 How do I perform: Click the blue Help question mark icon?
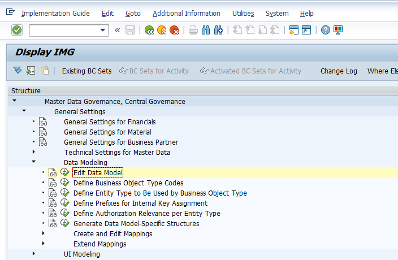326,30
